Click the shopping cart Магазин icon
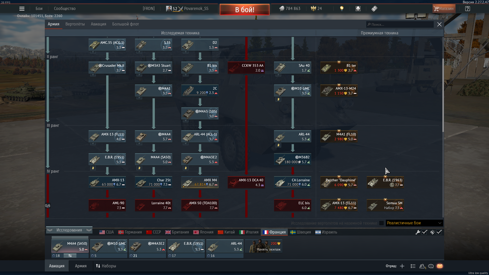 (436, 9)
